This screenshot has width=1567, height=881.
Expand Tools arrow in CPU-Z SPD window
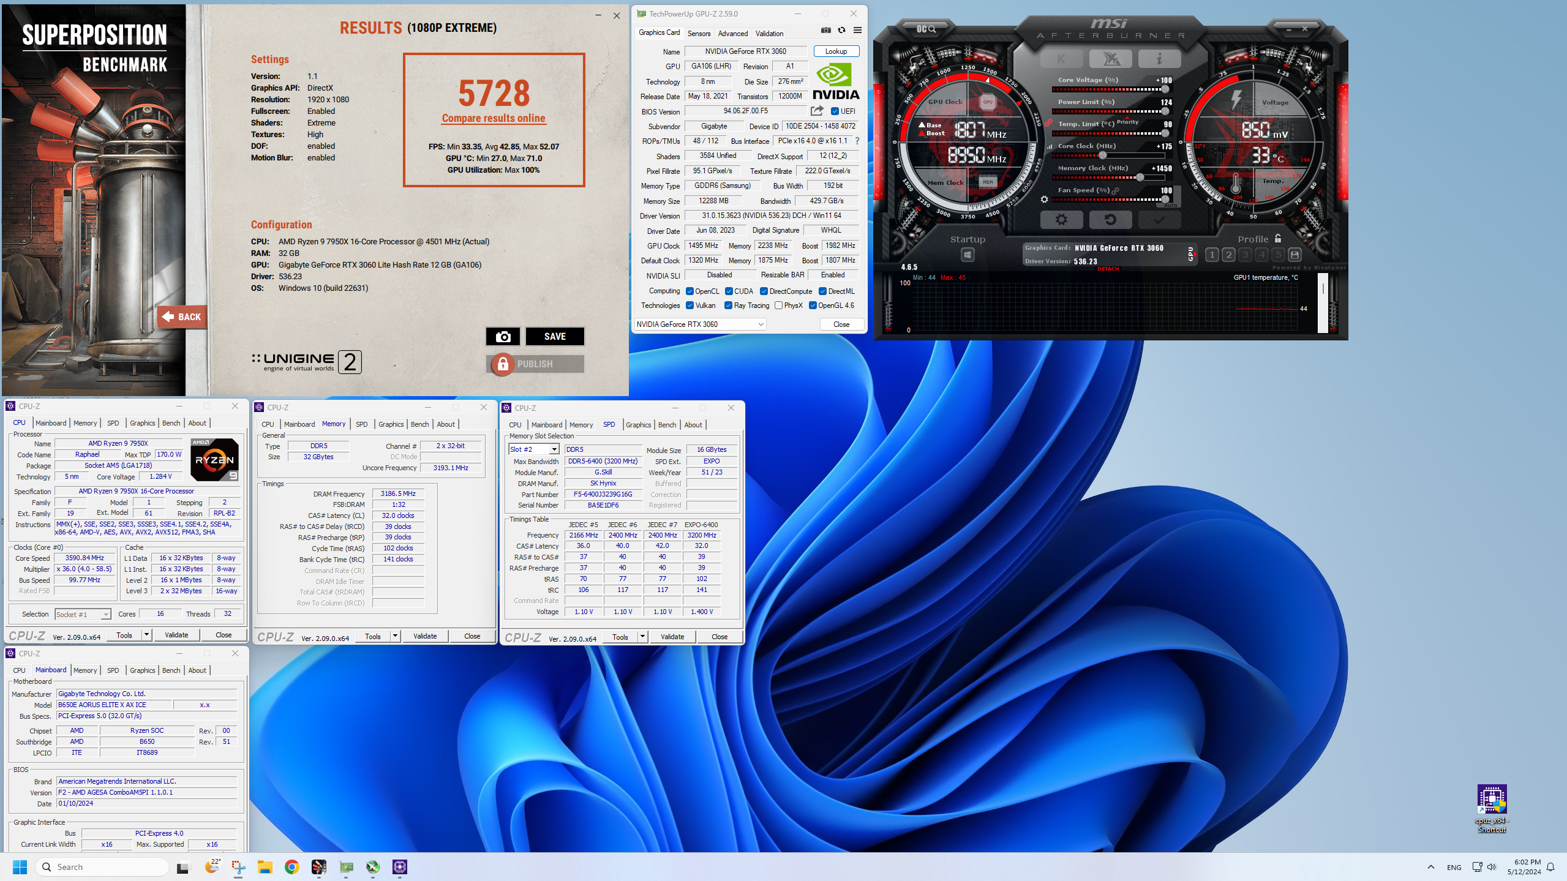click(x=643, y=637)
